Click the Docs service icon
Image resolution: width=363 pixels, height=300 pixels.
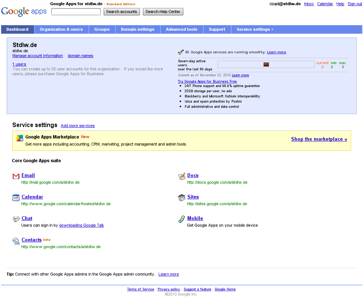click(182, 176)
